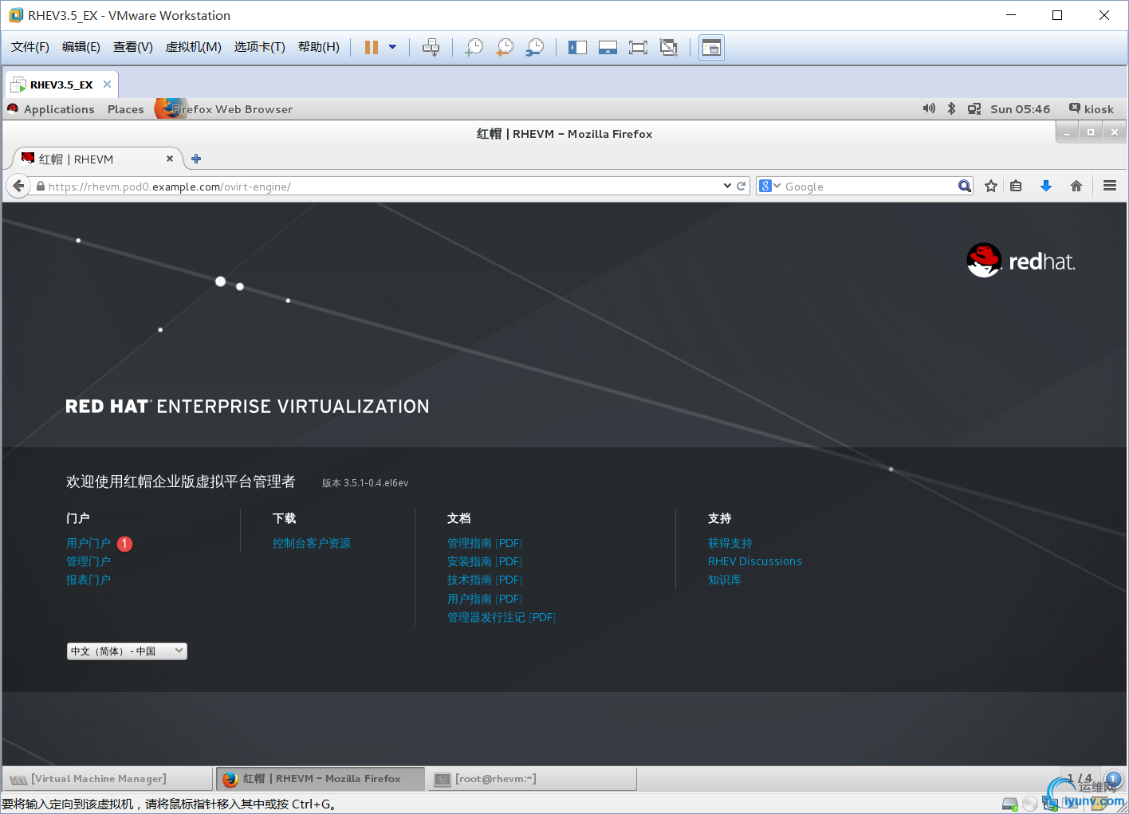Open the Firefox downloads panel

[1046, 186]
